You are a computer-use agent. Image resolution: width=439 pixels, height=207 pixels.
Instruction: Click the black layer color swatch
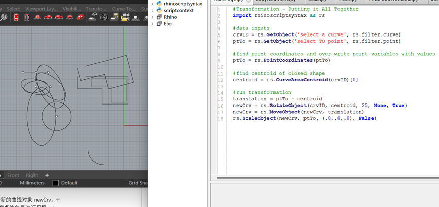pos(56,183)
